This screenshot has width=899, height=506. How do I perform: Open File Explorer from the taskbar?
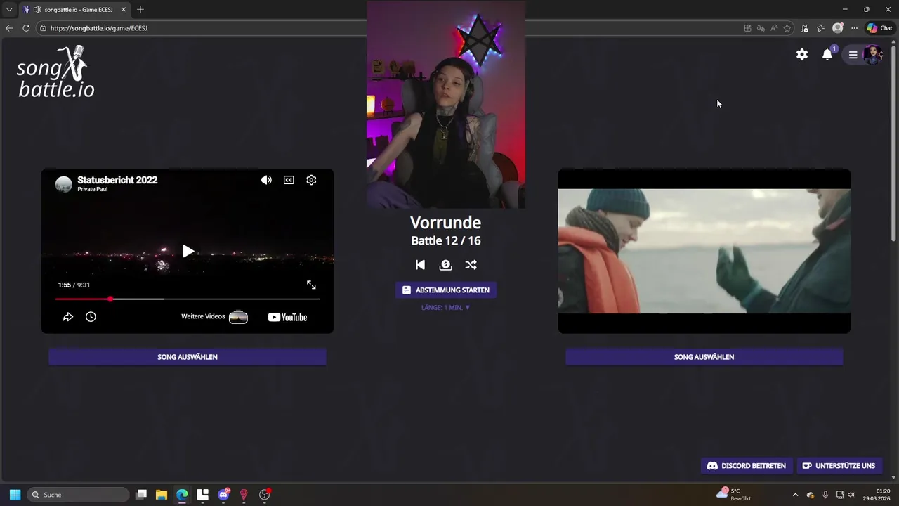(162, 495)
